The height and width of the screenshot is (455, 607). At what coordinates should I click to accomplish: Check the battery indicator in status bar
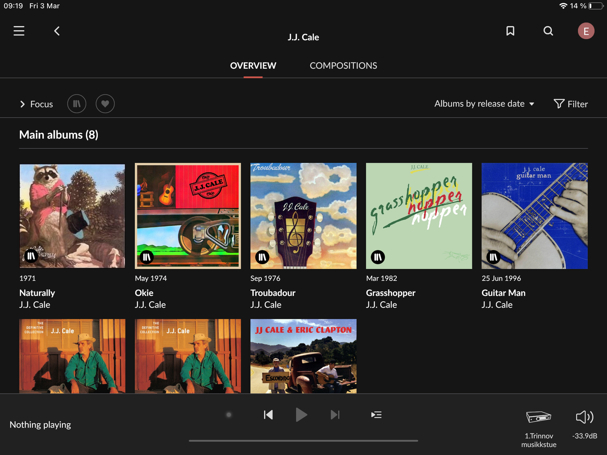click(596, 6)
